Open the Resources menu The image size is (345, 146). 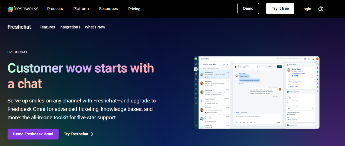coord(108,9)
